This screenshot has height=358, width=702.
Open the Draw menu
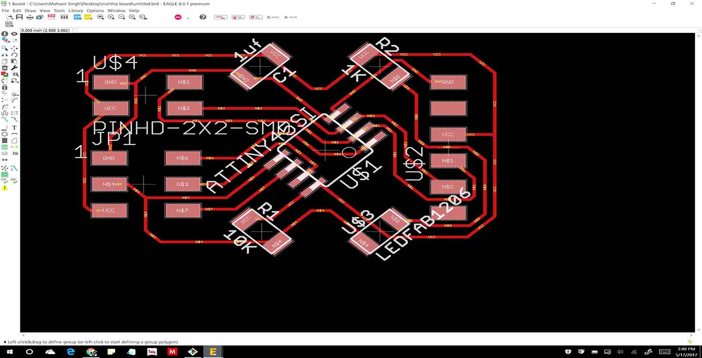pos(30,10)
